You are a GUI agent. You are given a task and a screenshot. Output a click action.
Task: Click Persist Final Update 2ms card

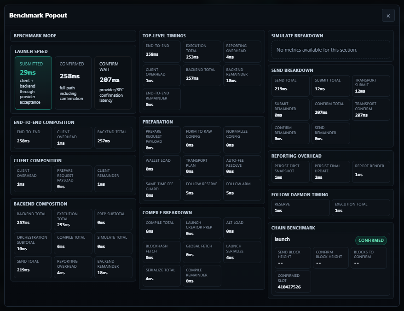pos(331,172)
